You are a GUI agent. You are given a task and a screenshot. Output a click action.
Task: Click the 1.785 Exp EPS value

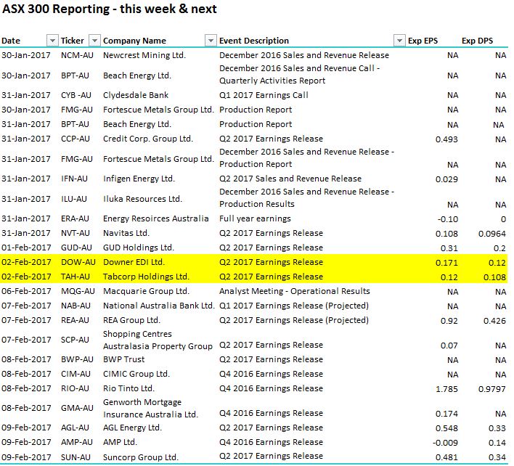(x=446, y=389)
